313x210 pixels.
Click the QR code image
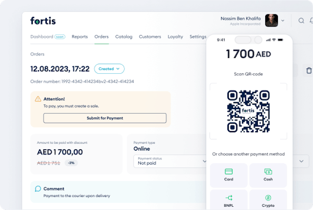point(248,111)
